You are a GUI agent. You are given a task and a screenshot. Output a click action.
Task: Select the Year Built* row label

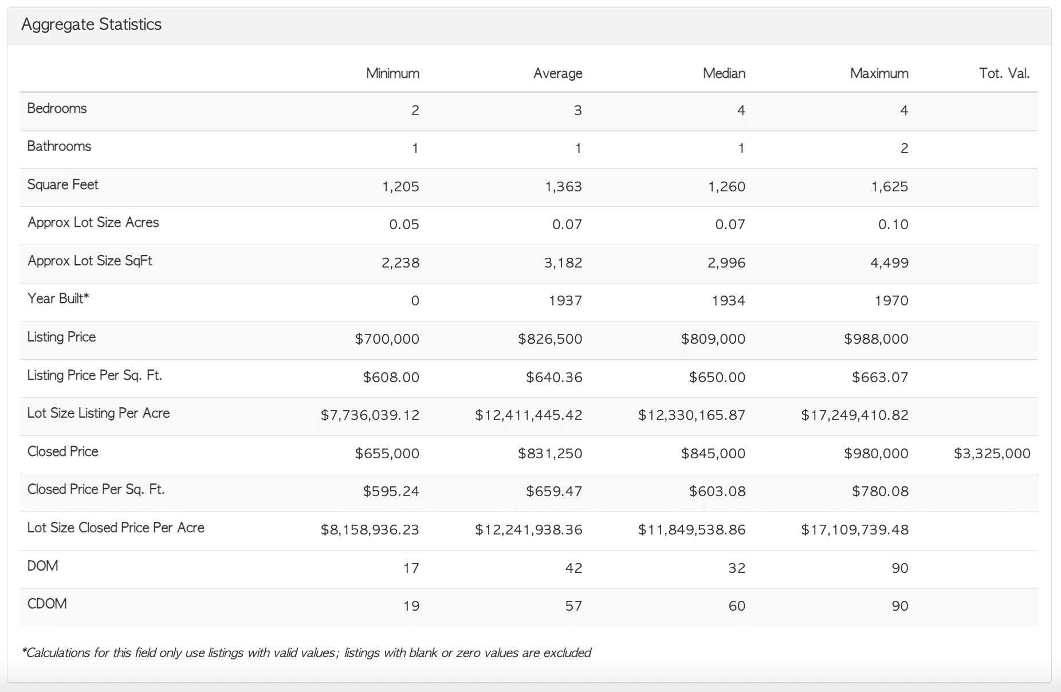58,298
